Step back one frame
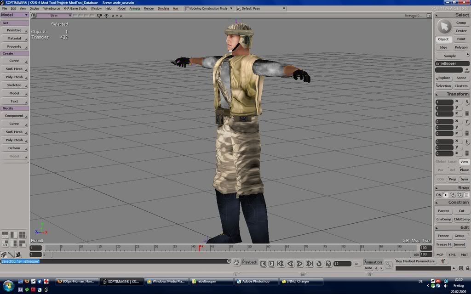Viewport: 471px width, 294px height. click(x=263, y=264)
